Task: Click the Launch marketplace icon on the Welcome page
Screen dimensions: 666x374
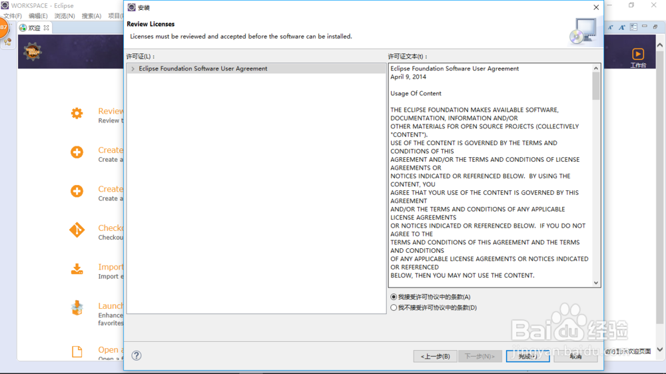Action: pyautogui.click(x=77, y=307)
